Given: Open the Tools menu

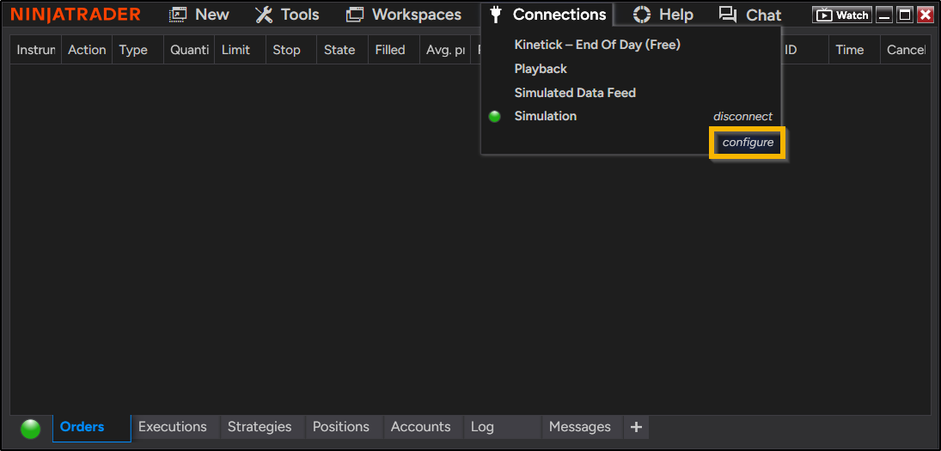Looking at the screenshot, I should coord(287,15).
